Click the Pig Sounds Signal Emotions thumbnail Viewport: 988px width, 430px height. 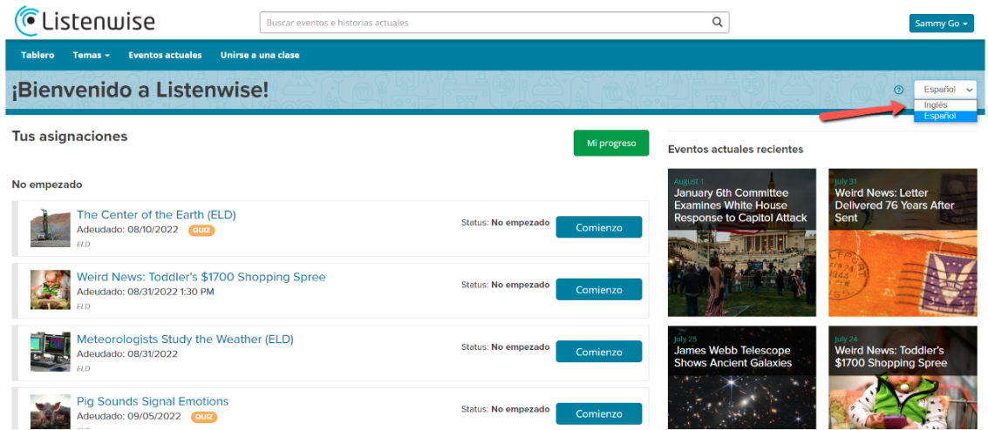click(51, 411)
